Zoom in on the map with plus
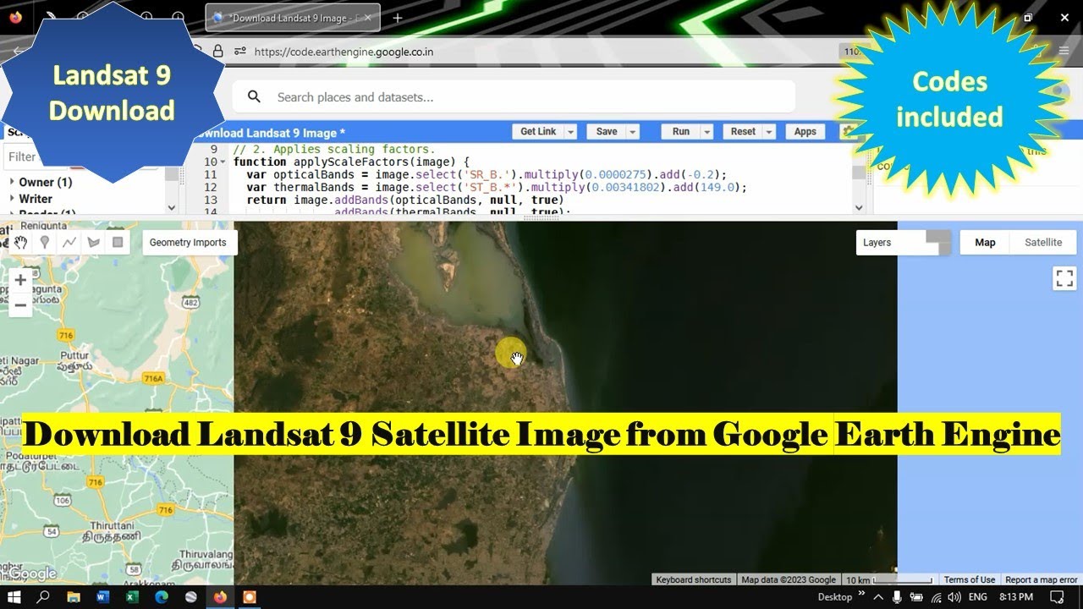This screenshot has width=1083, height=609. 20,280
